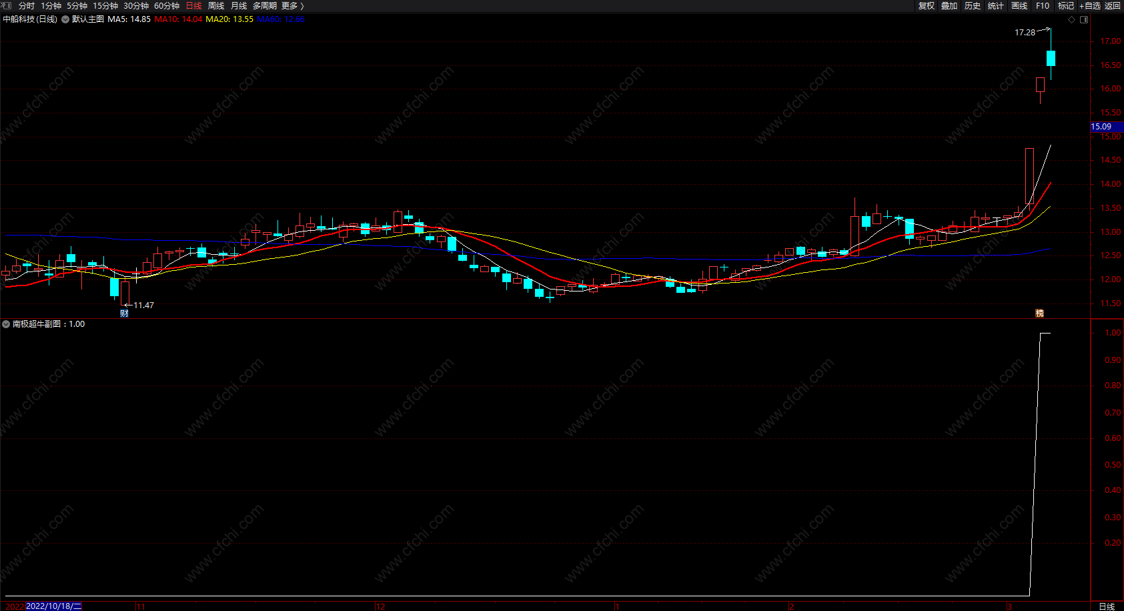Select the 5分钟 period tab

[77, 5]
